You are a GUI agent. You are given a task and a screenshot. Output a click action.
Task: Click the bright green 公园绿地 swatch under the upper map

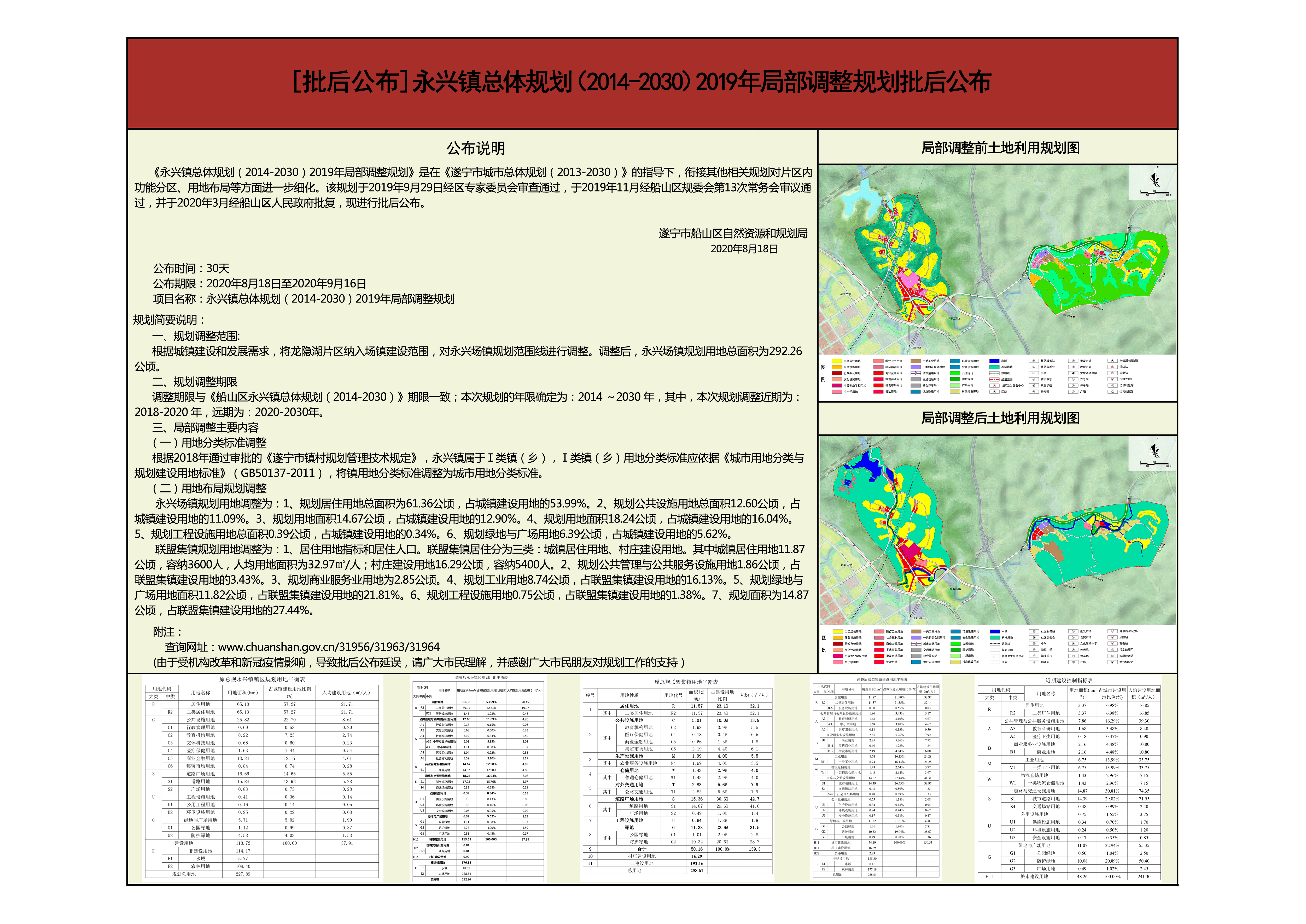955,373
